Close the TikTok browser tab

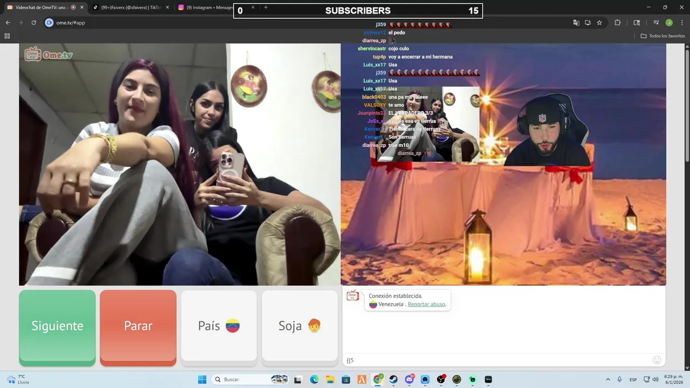click(167, 8)
